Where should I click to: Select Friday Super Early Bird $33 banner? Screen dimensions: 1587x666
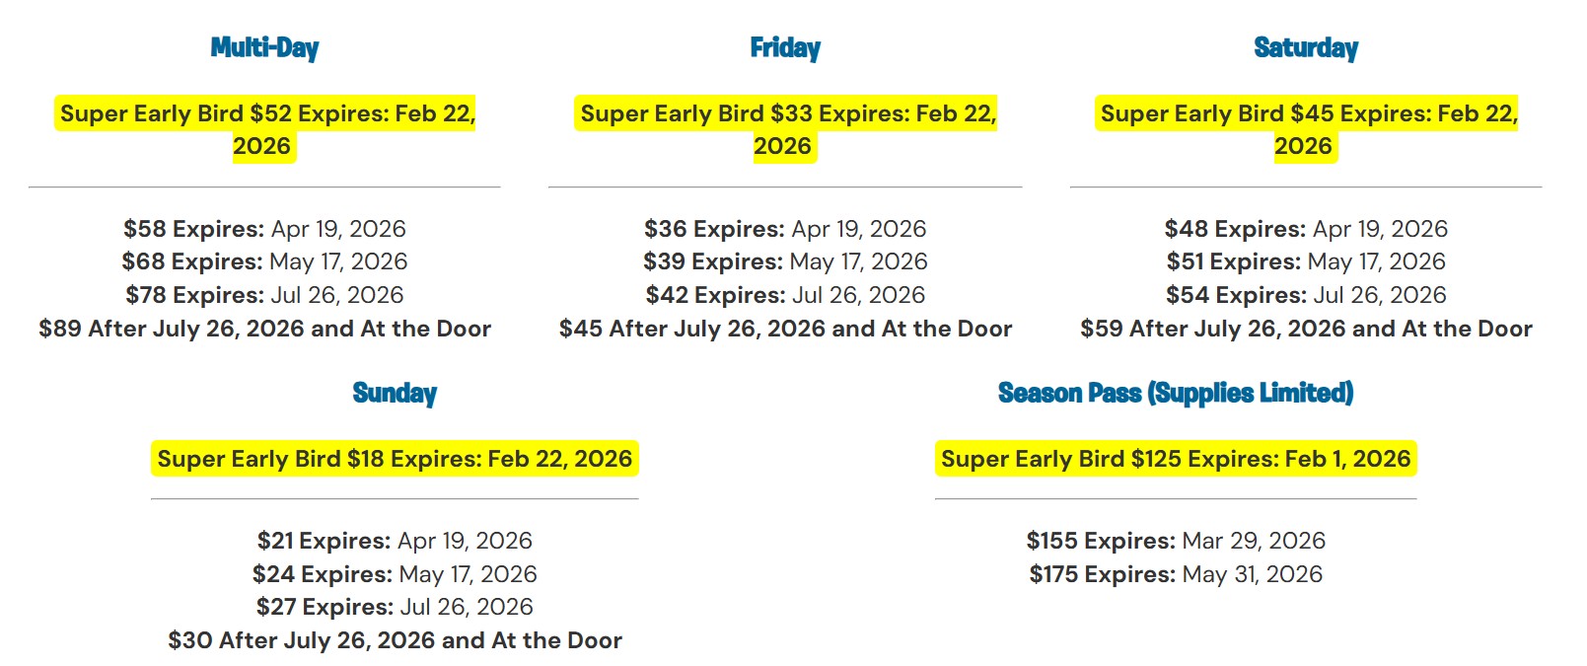click(785, 129)
